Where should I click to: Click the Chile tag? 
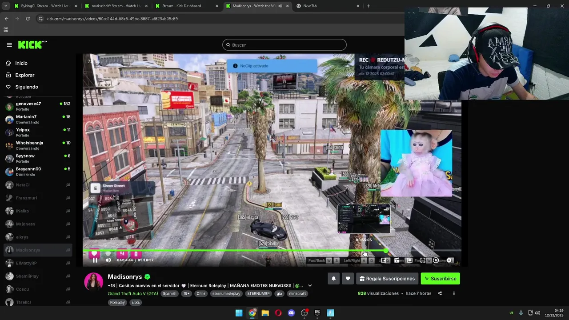(x=201, y=293)
